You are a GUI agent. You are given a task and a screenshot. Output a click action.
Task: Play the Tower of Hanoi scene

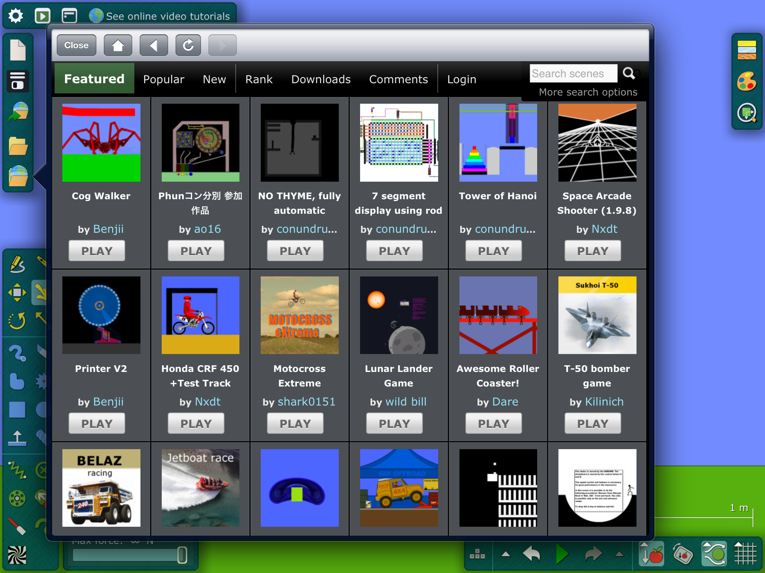493,251
